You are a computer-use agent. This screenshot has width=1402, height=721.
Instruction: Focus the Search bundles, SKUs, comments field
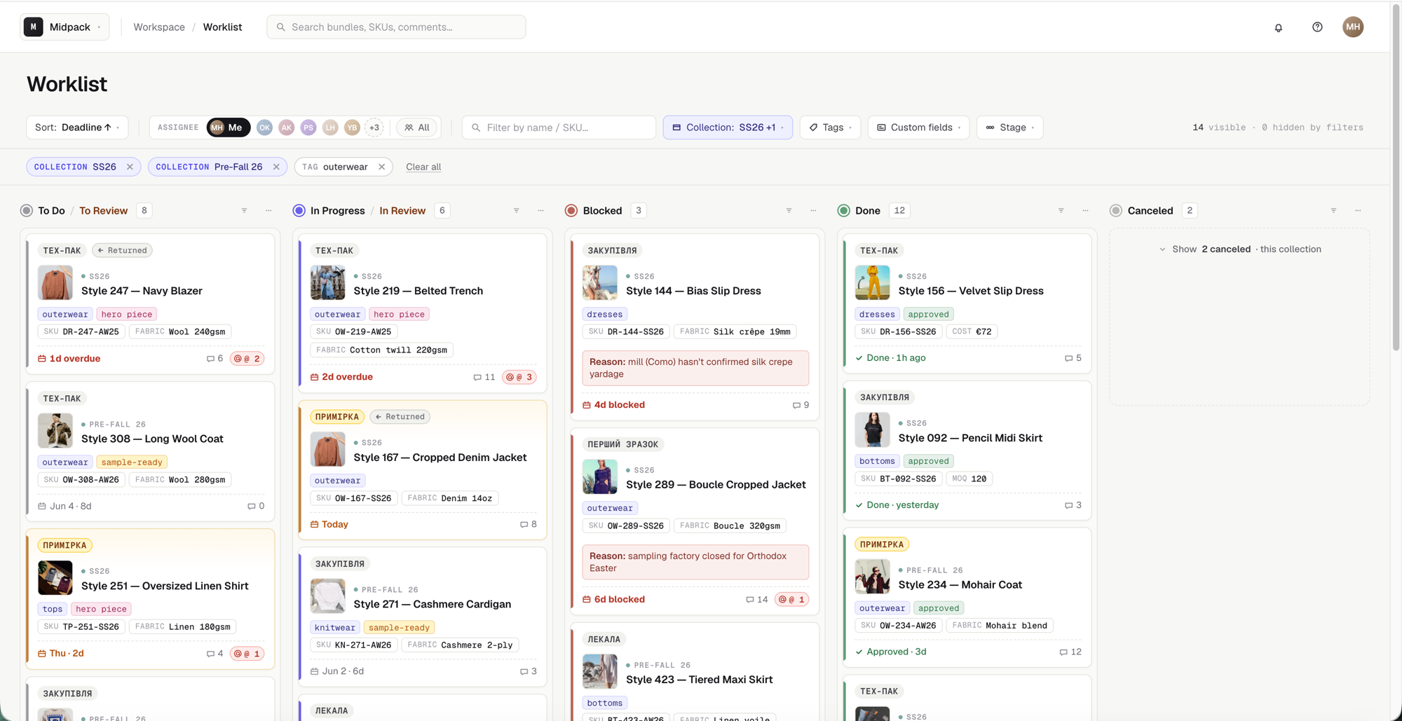[x=396, y=27]
